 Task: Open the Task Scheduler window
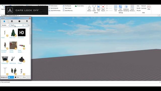[53, 8]
